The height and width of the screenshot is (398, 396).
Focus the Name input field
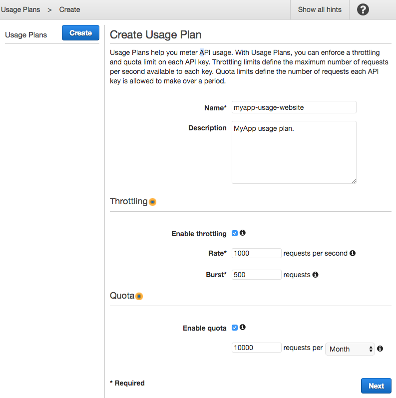294,107
